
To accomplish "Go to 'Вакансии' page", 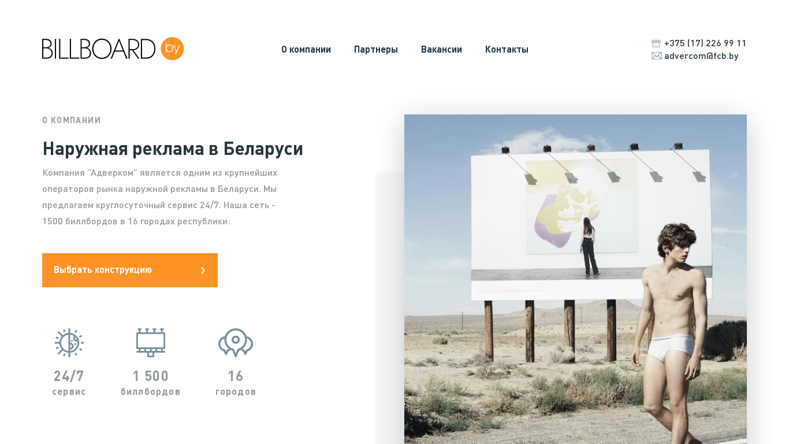I will tap(441, 50).
